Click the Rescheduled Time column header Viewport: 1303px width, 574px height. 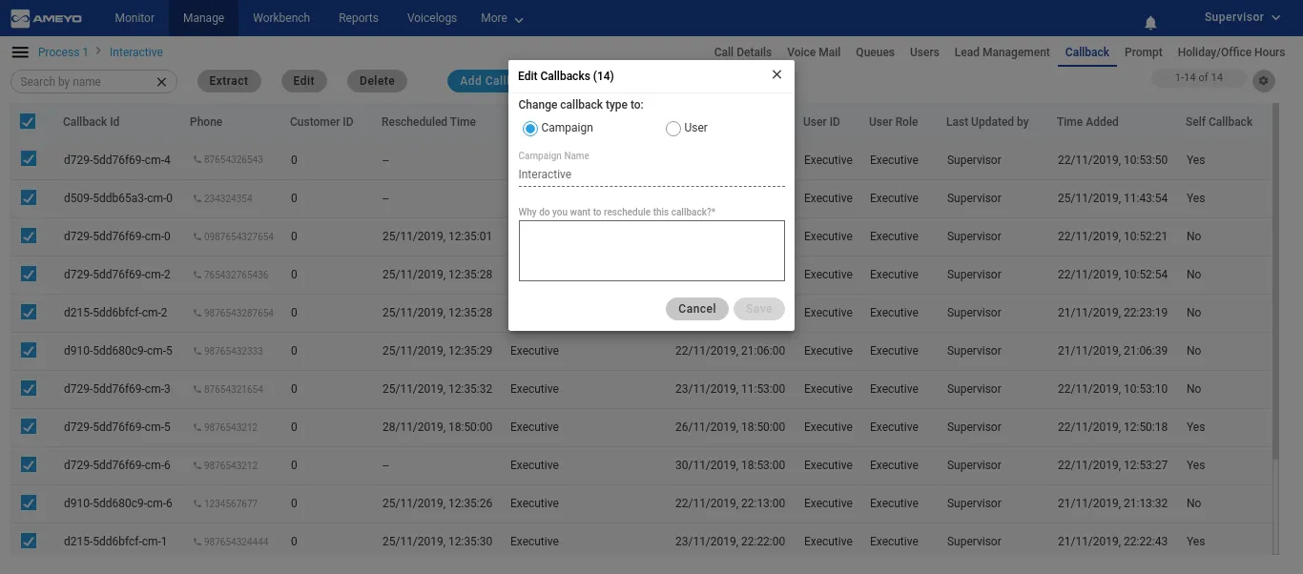pyautogui.click(x=428, y=122)
